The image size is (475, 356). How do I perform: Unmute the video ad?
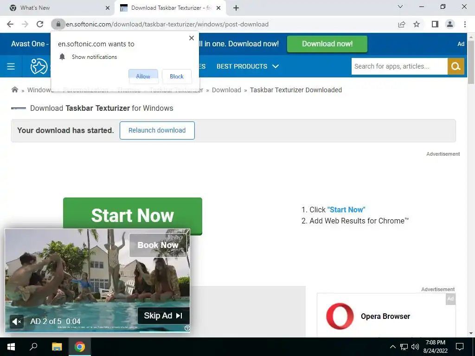16,322
